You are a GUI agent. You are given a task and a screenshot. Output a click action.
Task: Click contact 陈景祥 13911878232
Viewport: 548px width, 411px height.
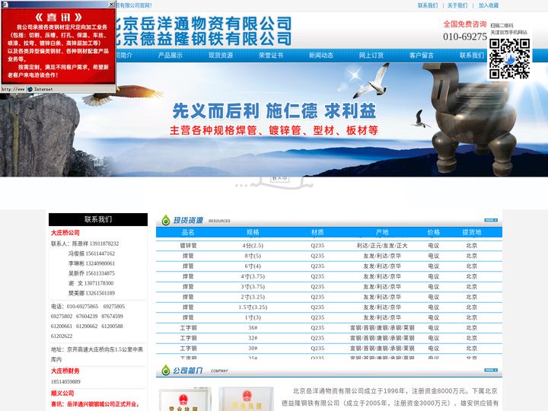coord(95,244)
